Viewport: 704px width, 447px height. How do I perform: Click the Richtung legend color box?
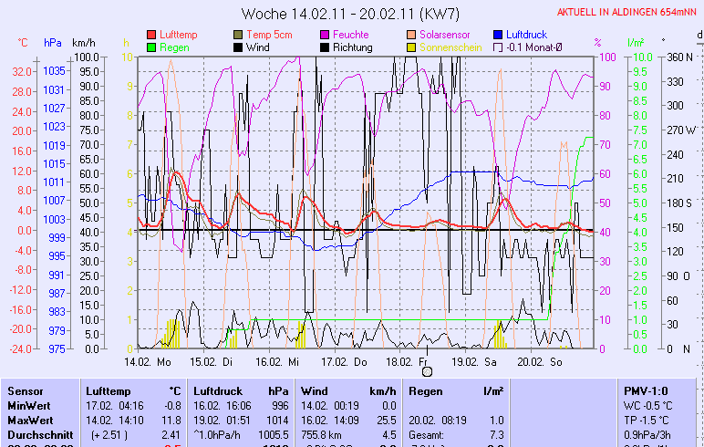(325, 47)
